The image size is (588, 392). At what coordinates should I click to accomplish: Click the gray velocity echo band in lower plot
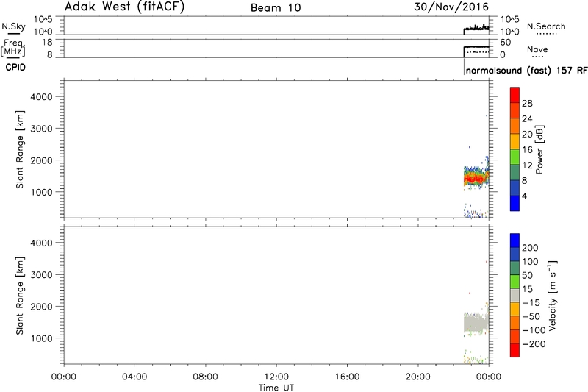coord(476,324)
